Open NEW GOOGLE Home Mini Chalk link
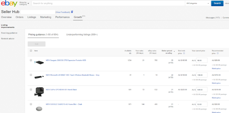 [x=64, y=105]
